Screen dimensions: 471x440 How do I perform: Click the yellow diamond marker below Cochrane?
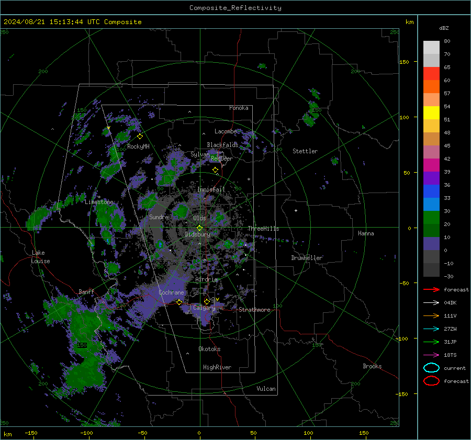tap(180, 302)
